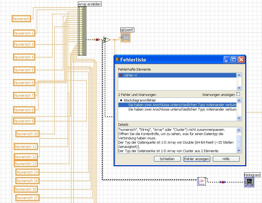Click the LabVIEW icon in Fehlerliste title
The width and height of the screenshot is (262, 203).
118,59
